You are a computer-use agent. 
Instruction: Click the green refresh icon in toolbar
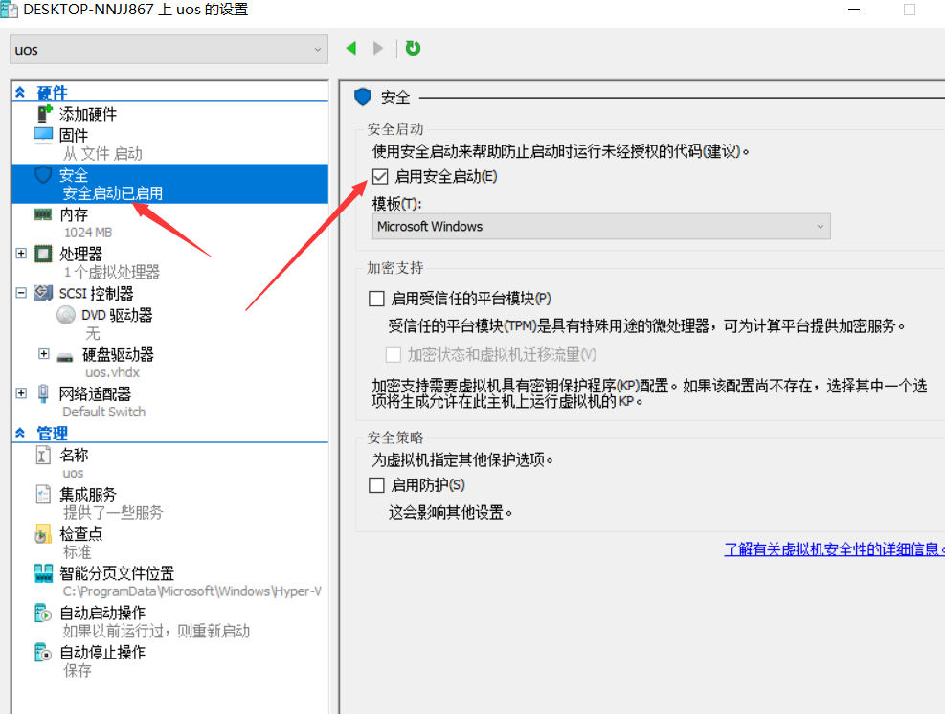413,47
